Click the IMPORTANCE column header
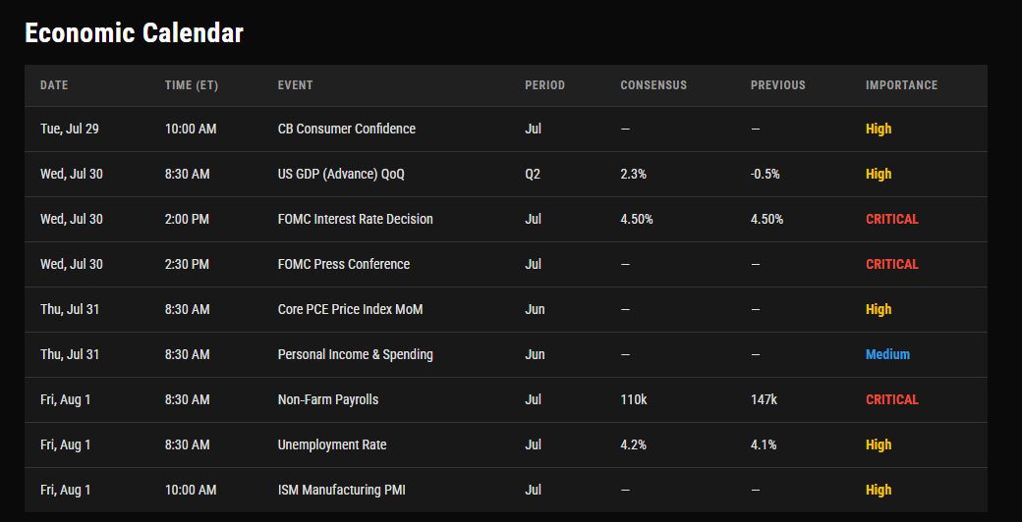 901,85
